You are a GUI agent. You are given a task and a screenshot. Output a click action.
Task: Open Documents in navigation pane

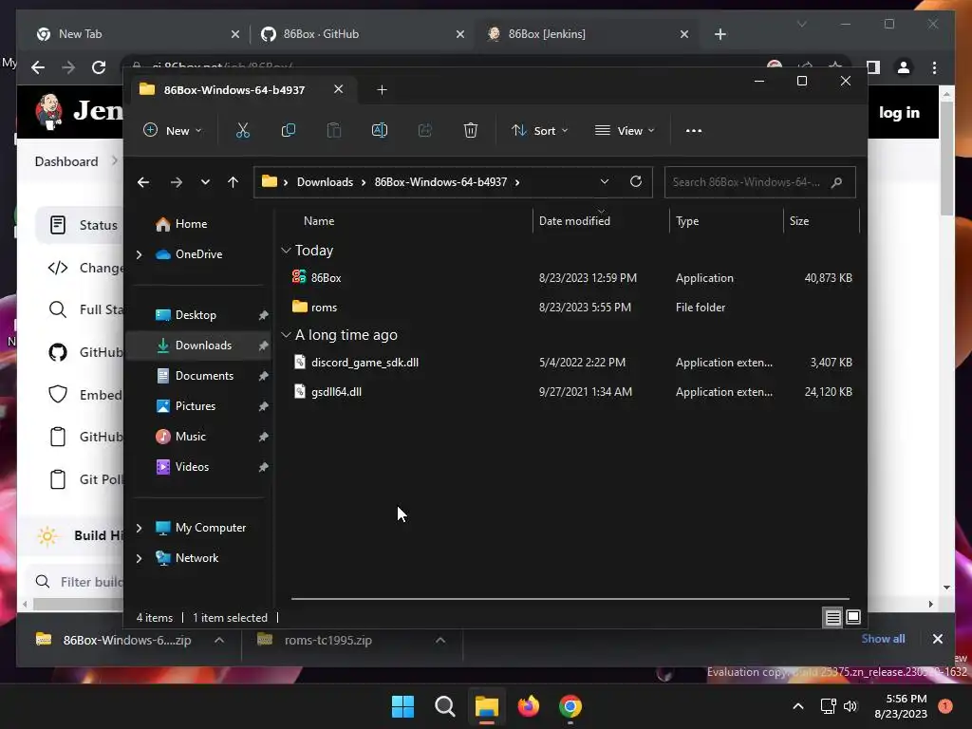tap(204, 376)
